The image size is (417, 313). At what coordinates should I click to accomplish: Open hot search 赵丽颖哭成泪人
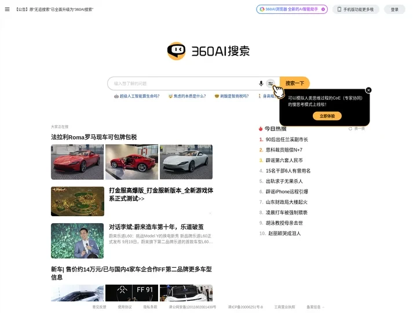click(284, 234)
